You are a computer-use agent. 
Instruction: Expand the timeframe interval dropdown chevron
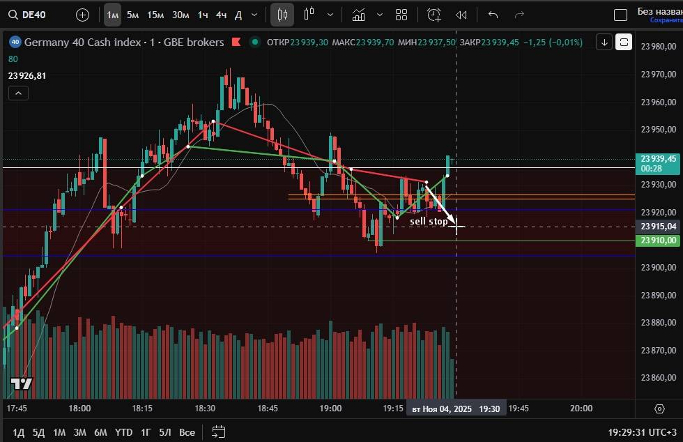pos(254,15)
